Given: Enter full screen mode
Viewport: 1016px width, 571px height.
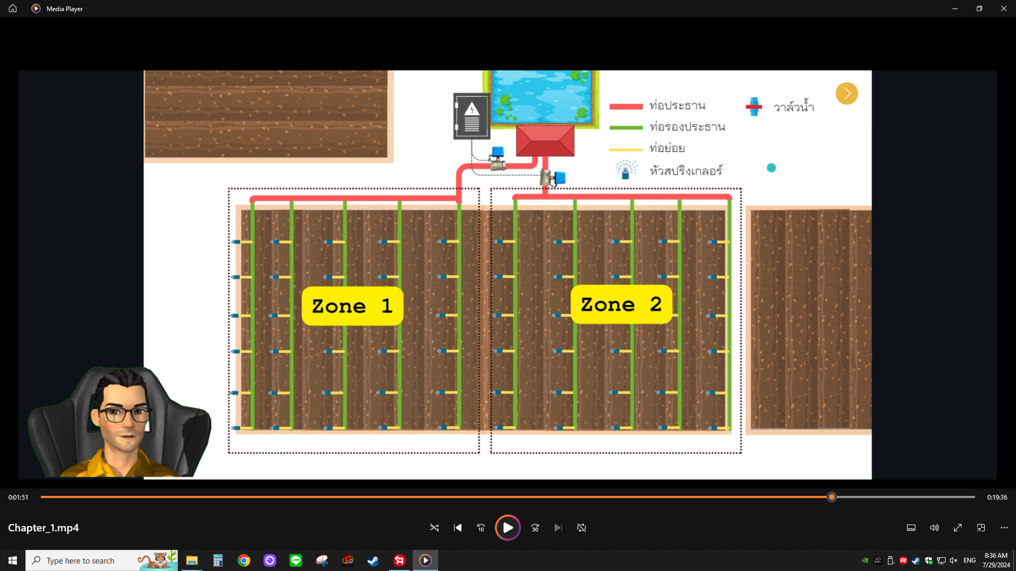Looking at the screenshot, I should [x=957, y=528].
